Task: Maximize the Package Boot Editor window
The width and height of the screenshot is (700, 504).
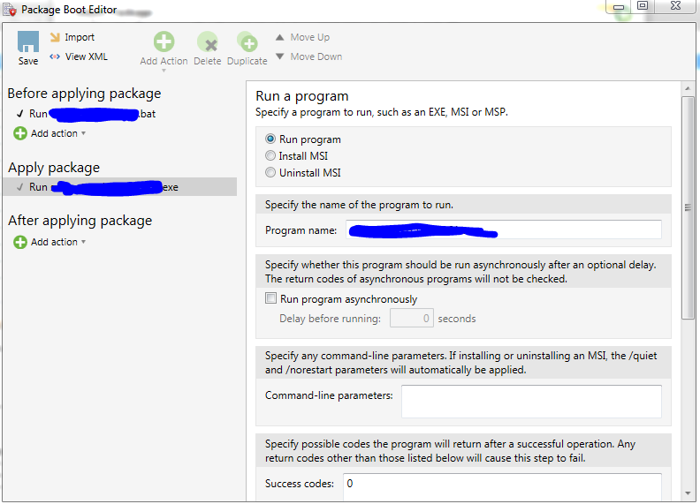Action: coord(643,6)
